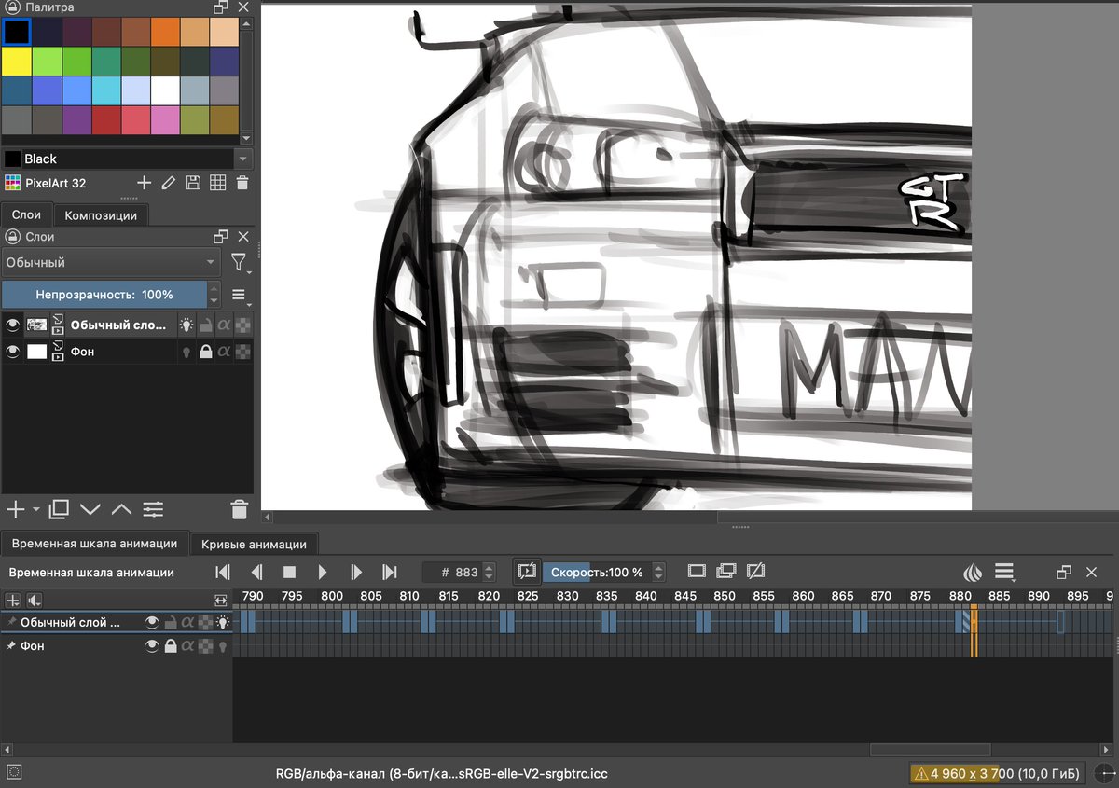Toggle Фон visibility in the timeline
Image resolution: width=1119 pixels, height=788 pixels.
coord(152,645)
